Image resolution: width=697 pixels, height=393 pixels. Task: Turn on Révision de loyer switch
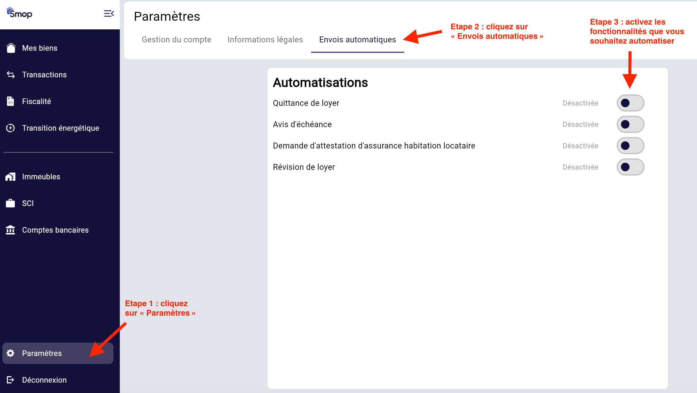click(630, 167)
